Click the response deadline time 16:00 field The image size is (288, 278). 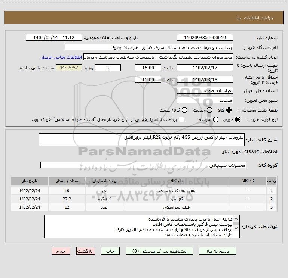click(148, 68)
